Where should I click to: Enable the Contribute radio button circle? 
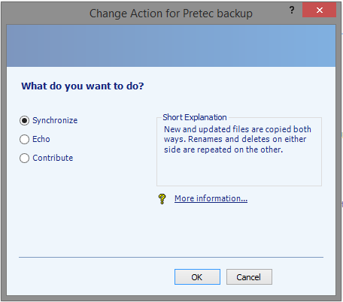point(24,158)
